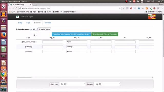164x92 pixels.
Task: Open the Other bookmarks folder
Action: pyautogui.click(x=154, y=12)
